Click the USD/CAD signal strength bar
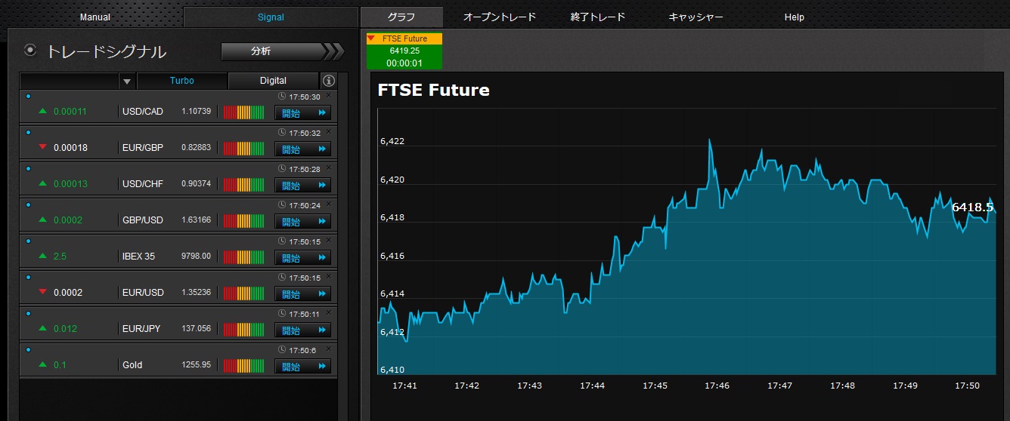Viewport: 1010px width, 421px height. [243, 112]
